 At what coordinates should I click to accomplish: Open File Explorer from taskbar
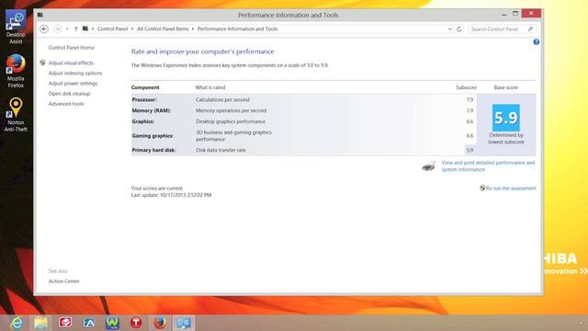[x=40, y=323]
